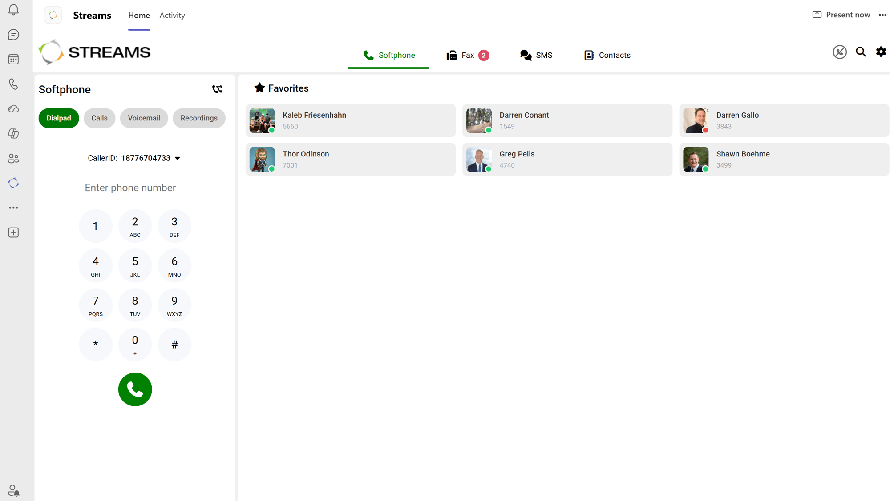Open the Teams Calls phone icon
Screen dimensions: 890x501
[13, 84]
